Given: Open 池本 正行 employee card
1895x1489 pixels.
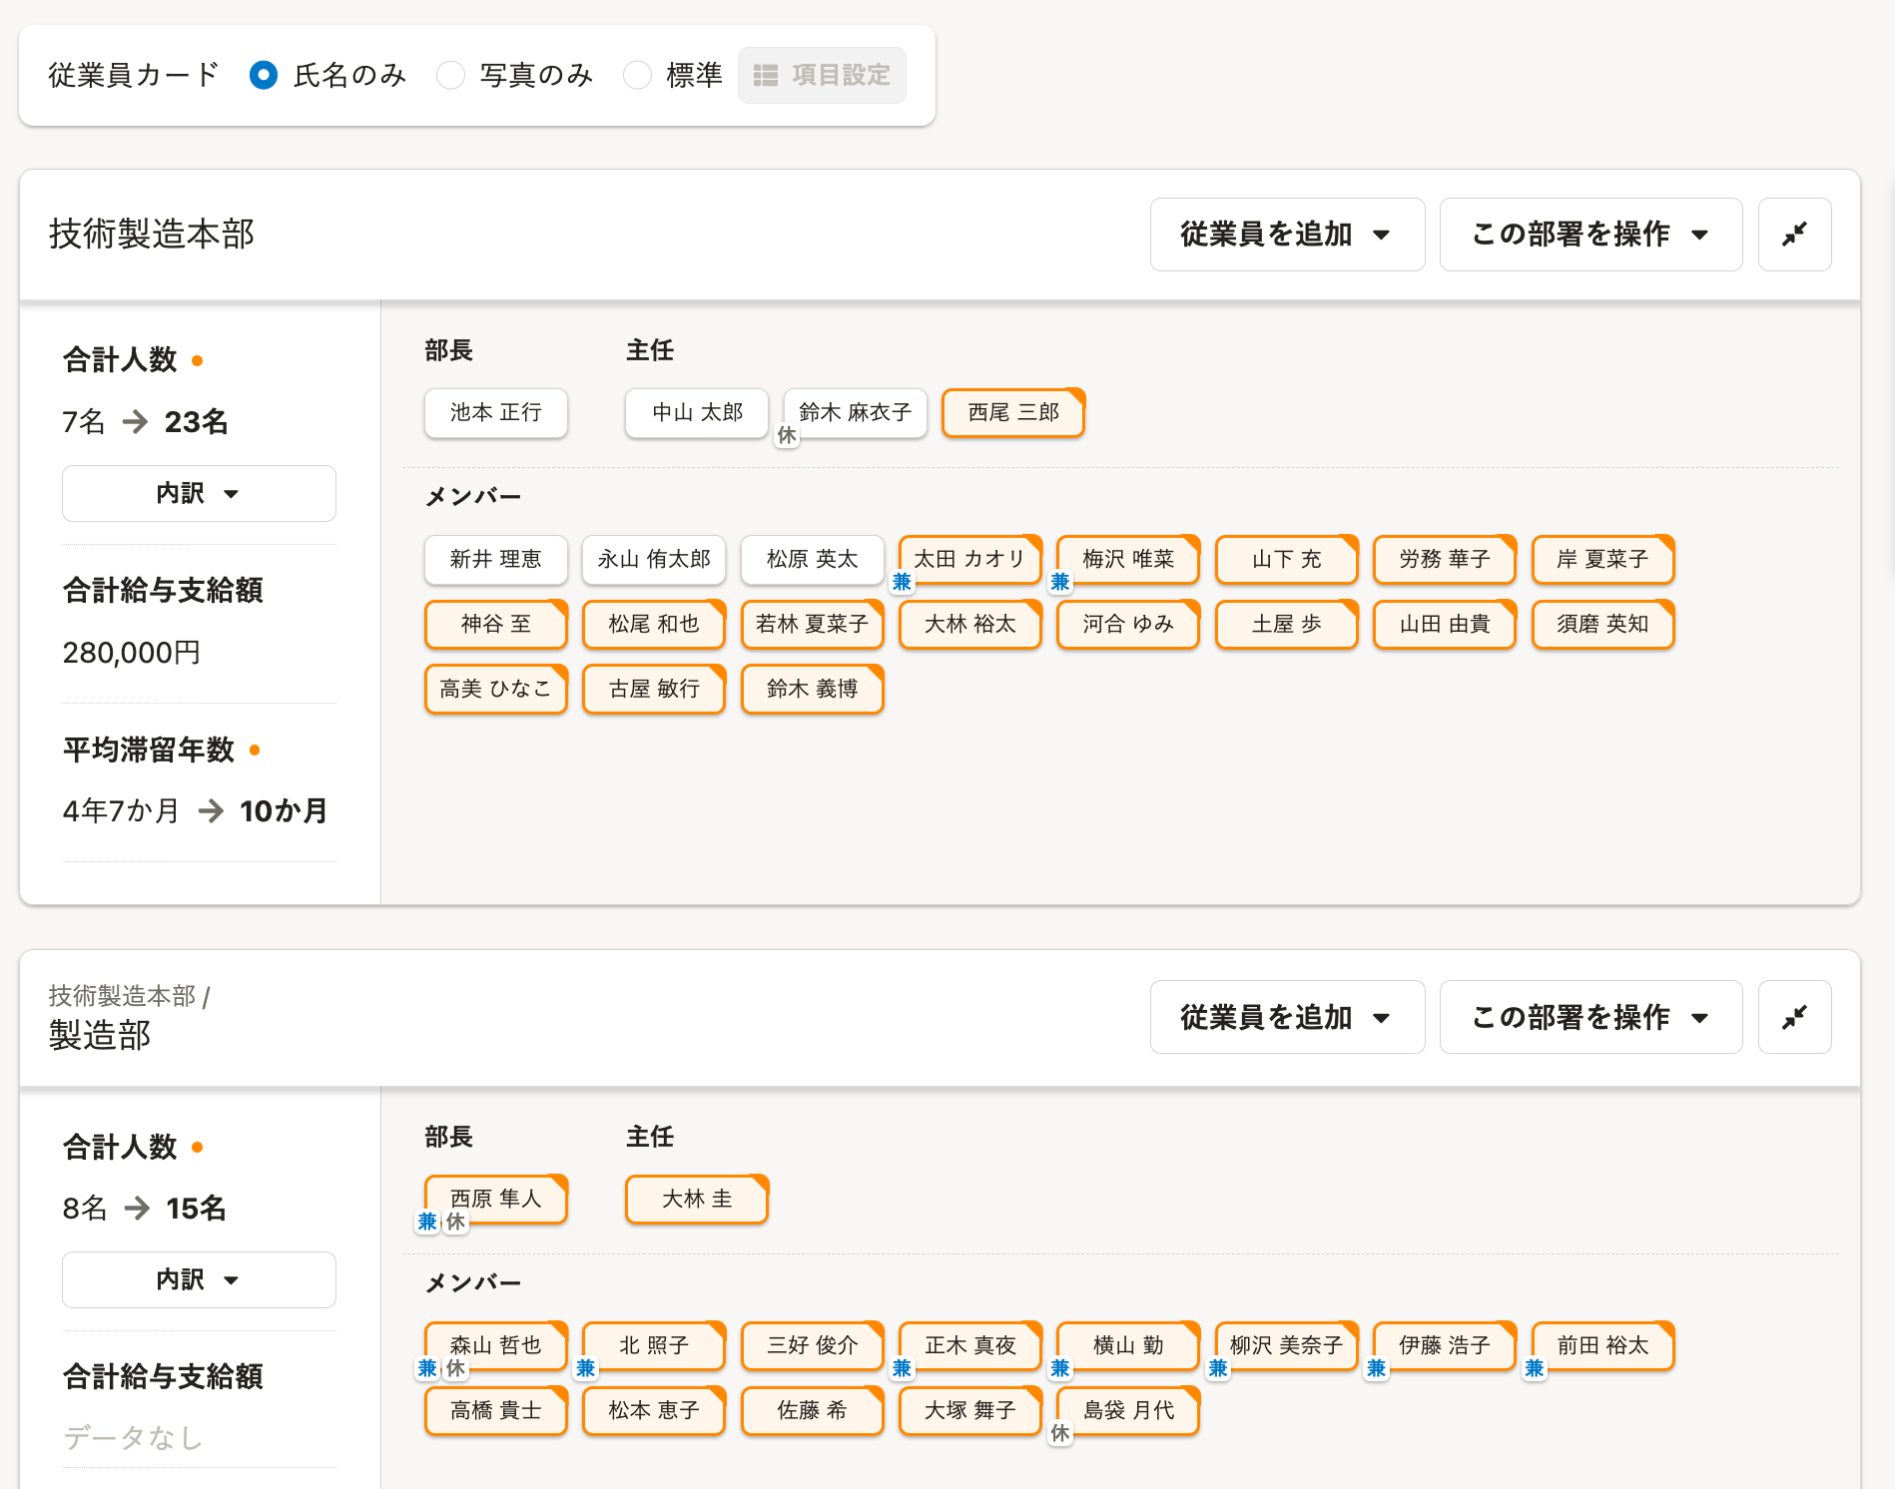Looking at the screenshot, I should point(496,413).
